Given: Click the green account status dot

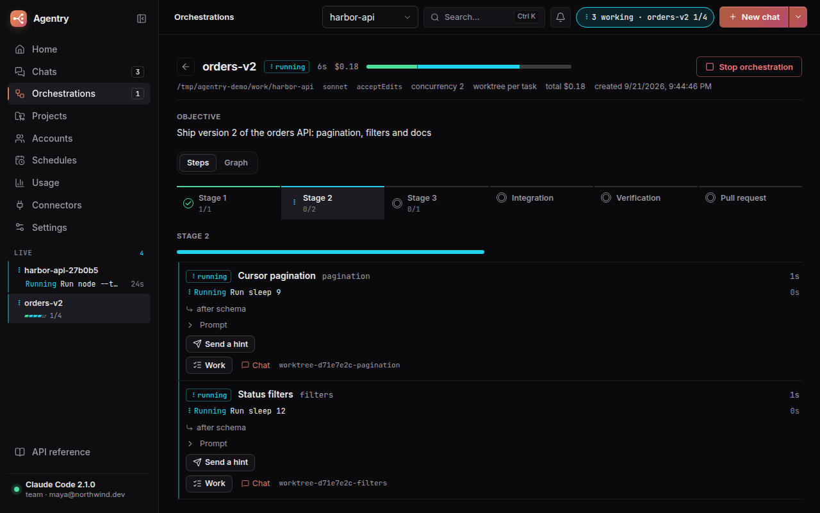Looking at the screenshot, I should pyautogui.click(x=17, y=489).
